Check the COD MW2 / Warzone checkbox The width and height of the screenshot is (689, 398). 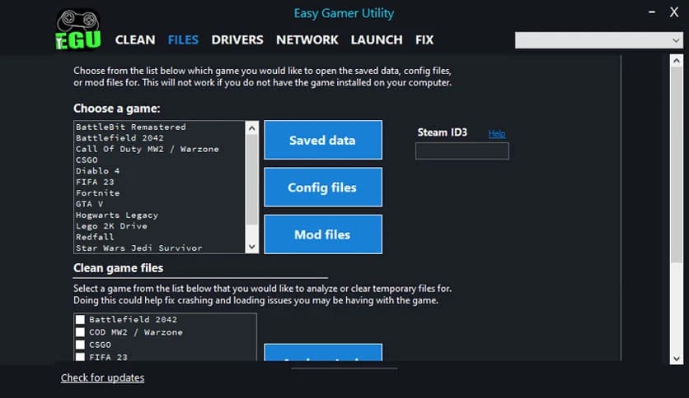click(80, 332)
